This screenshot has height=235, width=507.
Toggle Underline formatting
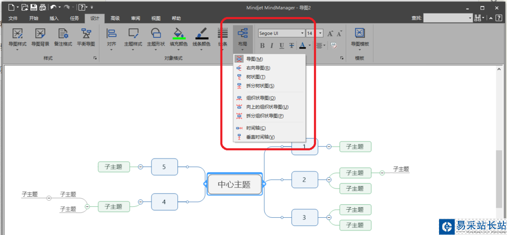point(281,45)
